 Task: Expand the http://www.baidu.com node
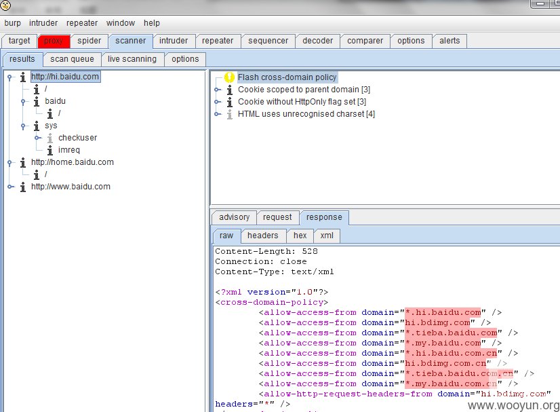[10, 187]
